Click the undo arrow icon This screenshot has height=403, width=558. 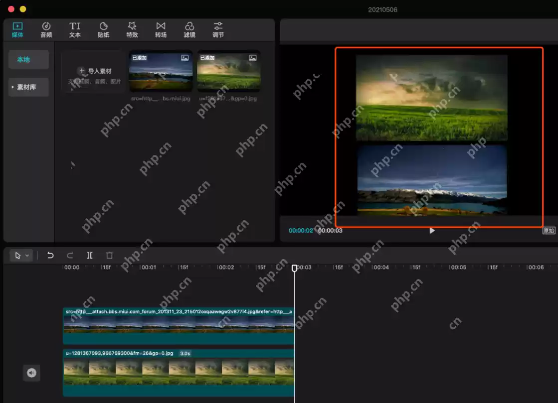[50, 255]
